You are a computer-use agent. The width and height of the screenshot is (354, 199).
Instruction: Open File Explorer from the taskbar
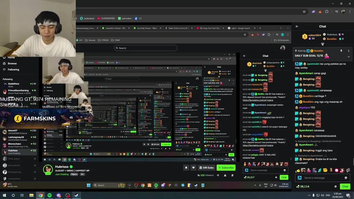(32, 195)
